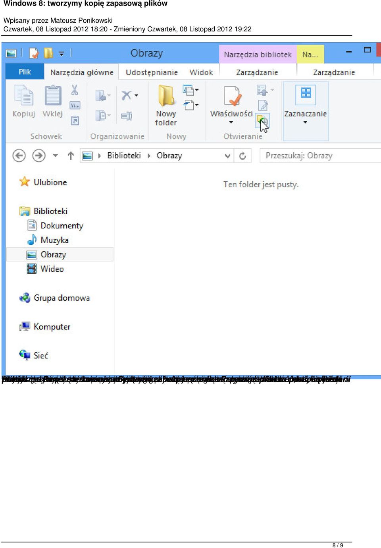
Task: Click the Obrazy breadcrumb in address bar
Action: pyautogui.click(x=169, y=155)
